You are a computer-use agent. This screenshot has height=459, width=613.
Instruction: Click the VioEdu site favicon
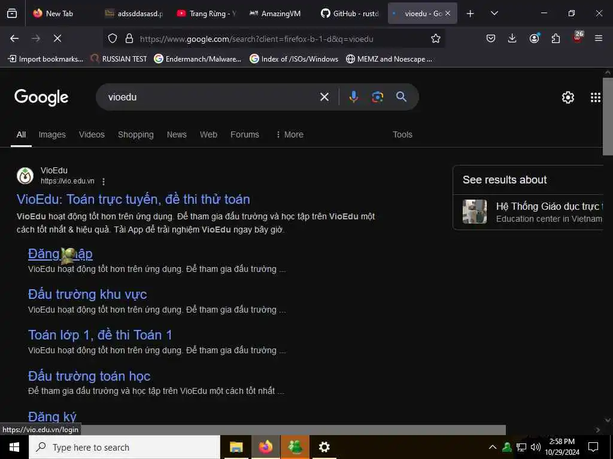point(25,176)
